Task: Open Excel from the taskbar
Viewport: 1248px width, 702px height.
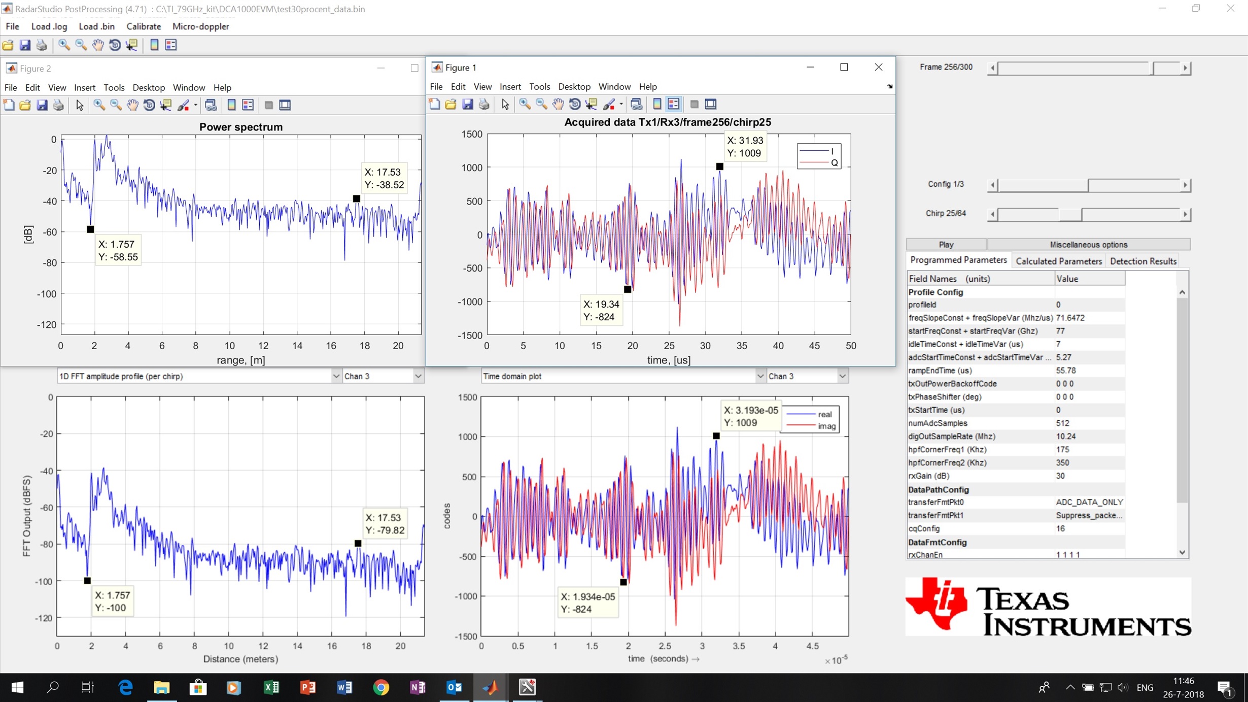Action: pyautogui.click(x=271, y=687)
